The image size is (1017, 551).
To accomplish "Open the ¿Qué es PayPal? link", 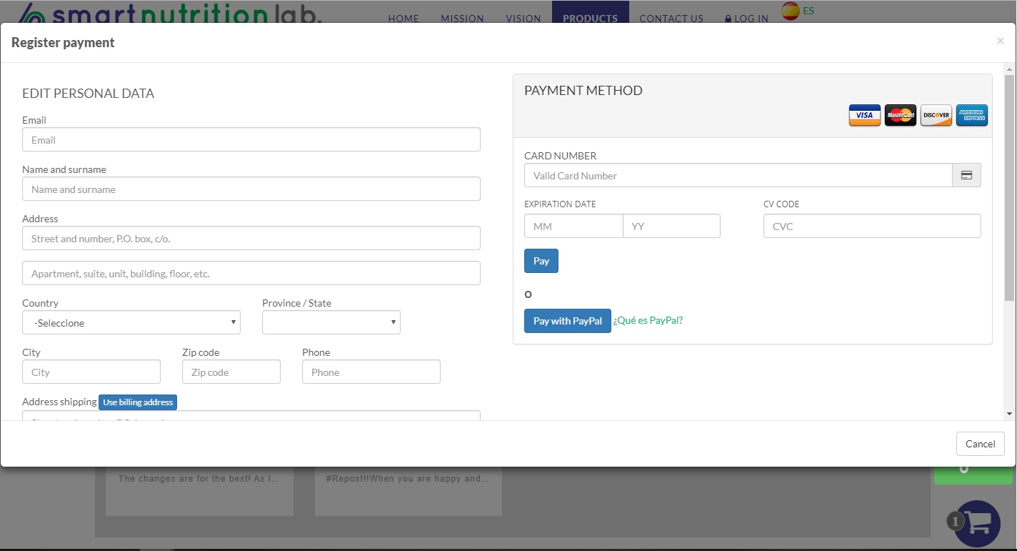I will (648, 320).
